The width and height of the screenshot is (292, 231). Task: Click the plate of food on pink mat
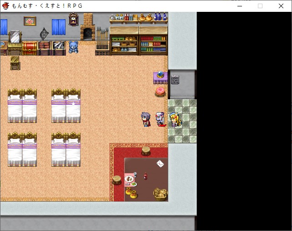click(x=129, y=179)
